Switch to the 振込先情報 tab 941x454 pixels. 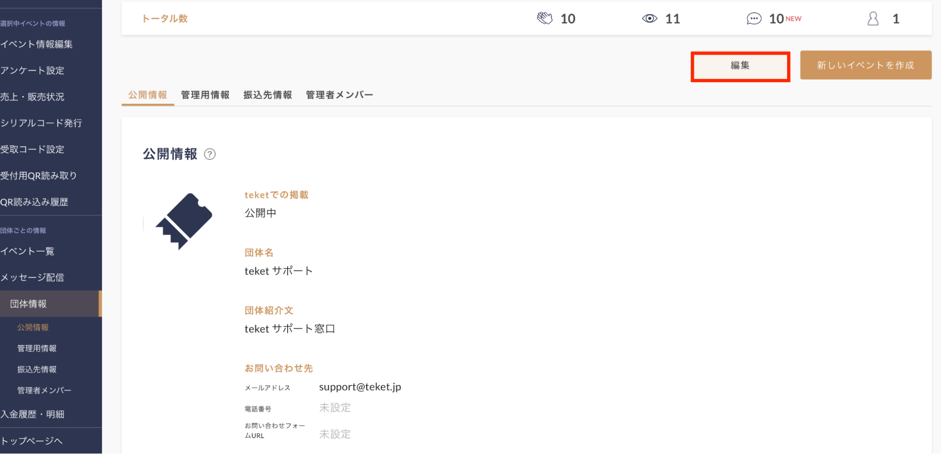click(268, 95)
